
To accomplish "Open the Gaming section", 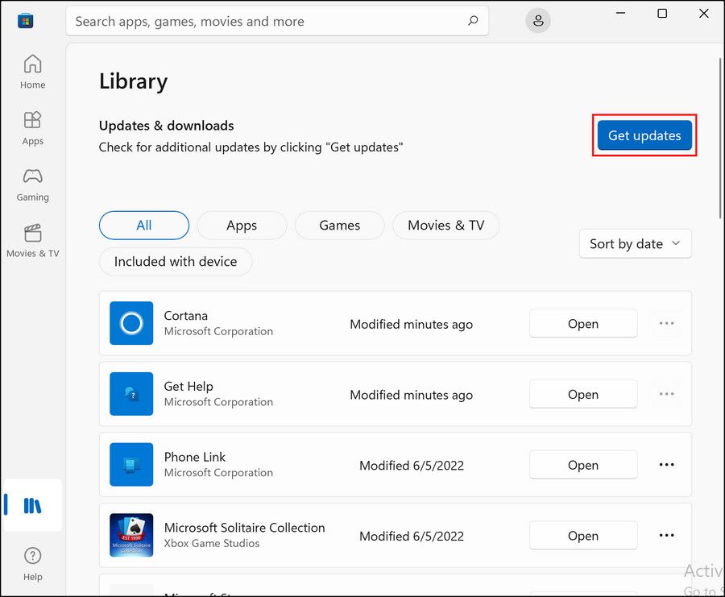I will point(32,184).
